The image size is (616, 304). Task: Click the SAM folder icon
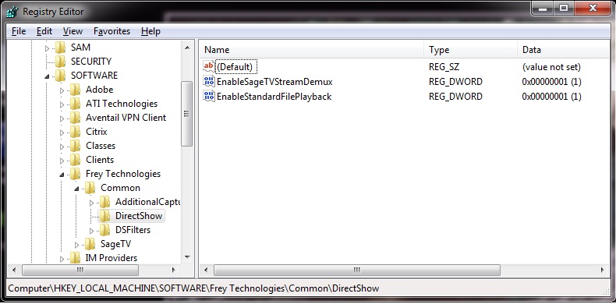click(60, 48)
